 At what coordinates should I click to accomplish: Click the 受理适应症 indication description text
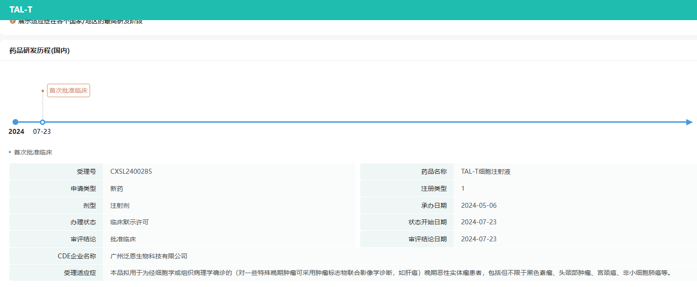coord(391,273)
